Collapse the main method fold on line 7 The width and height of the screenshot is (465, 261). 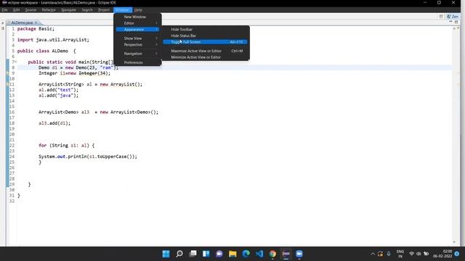(x=16, y=62)
